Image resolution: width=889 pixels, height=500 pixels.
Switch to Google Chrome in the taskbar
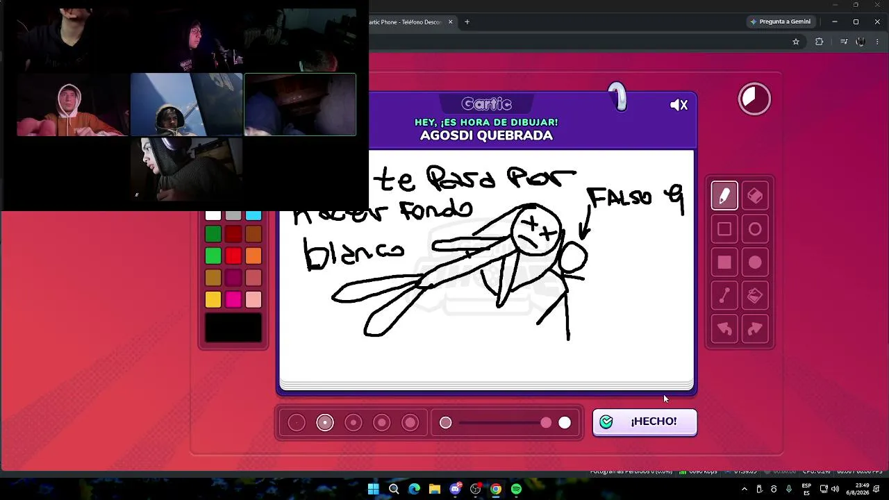[x=496, y=489]
